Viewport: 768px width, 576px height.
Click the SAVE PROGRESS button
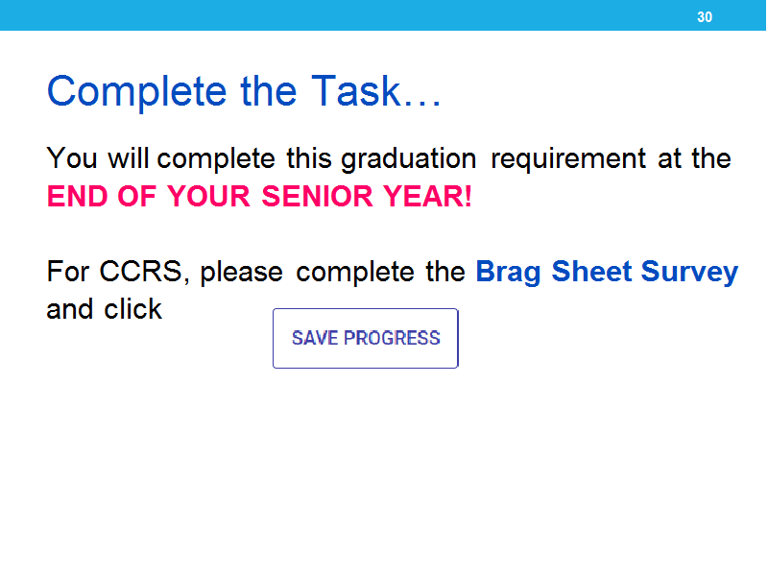tap(366, 339)
